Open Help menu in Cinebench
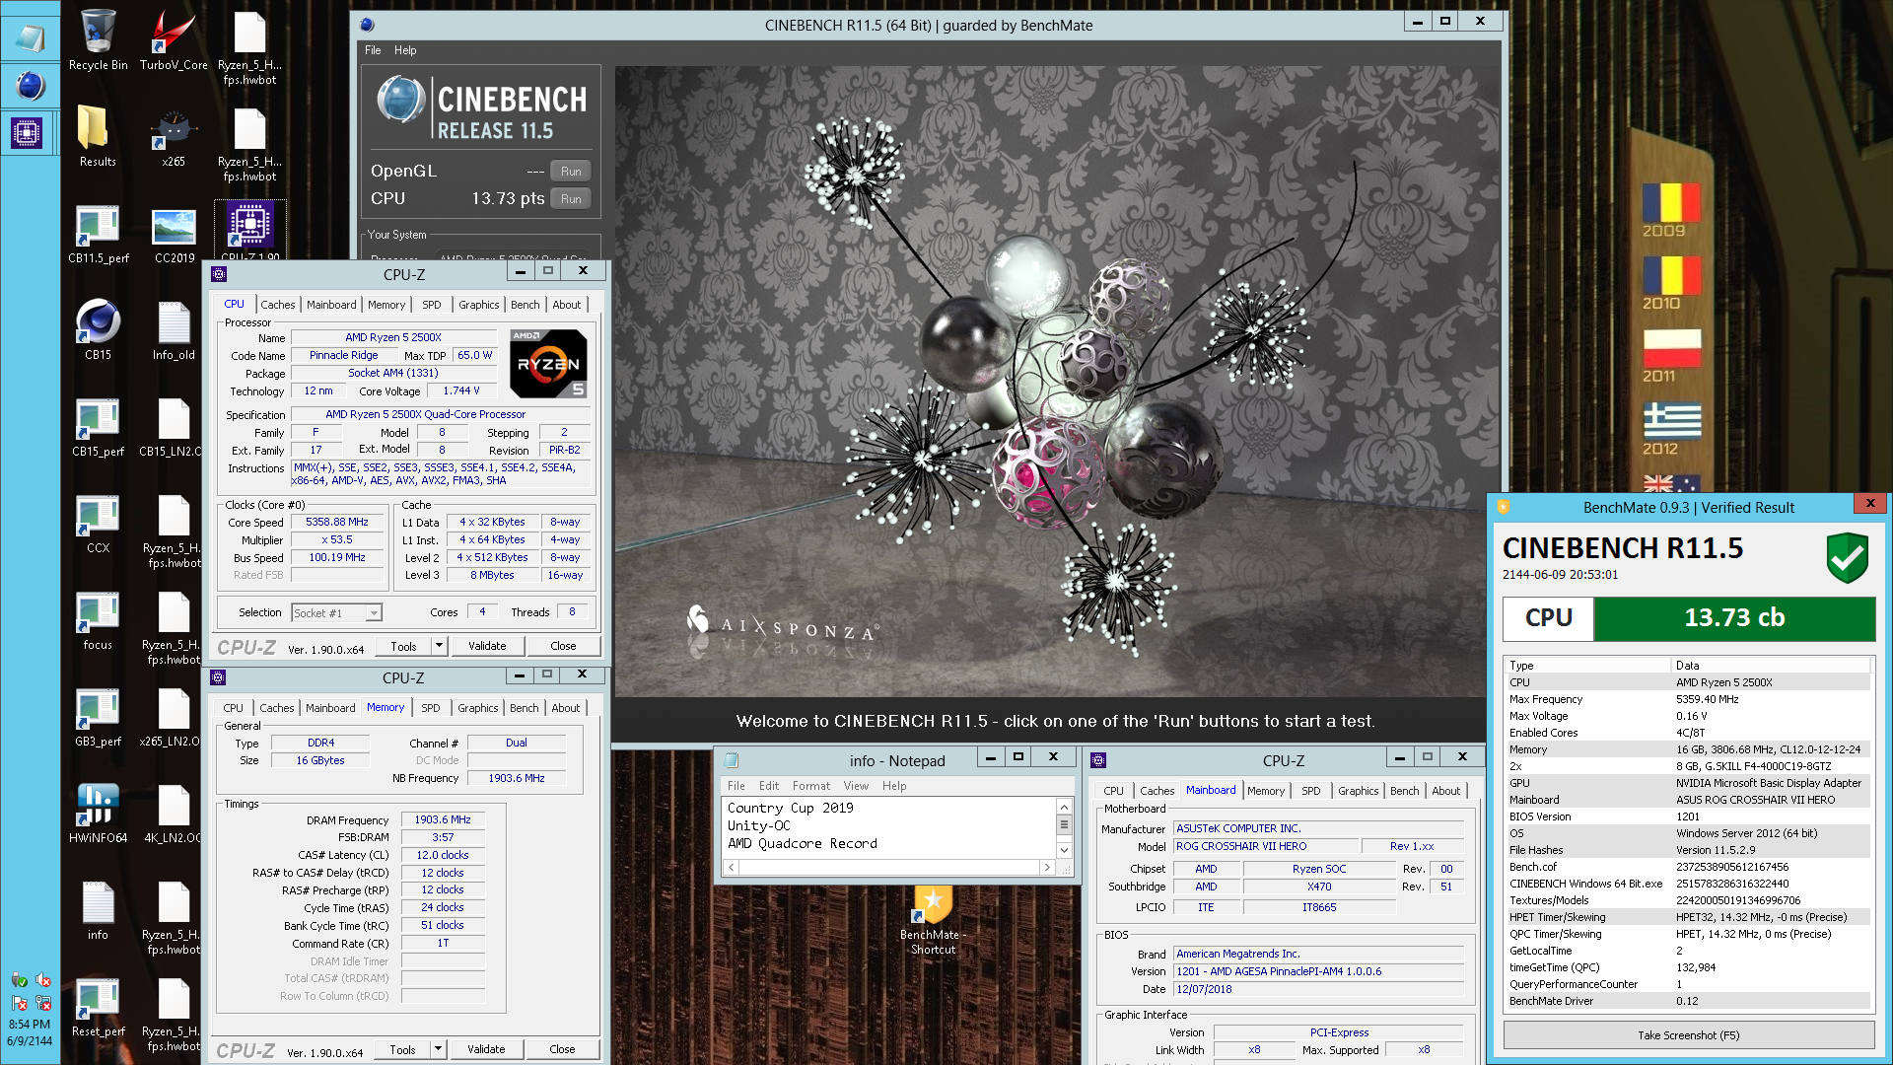This screenshot has width=1893, height=1065. tap(405, 50)
